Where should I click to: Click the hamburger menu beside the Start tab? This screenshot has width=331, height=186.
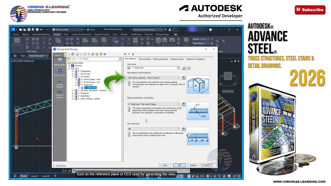coord(15,56)
